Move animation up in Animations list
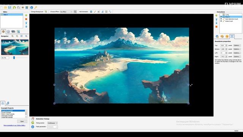243x137 pixels. pyautogui.click(x=216, y=19)
